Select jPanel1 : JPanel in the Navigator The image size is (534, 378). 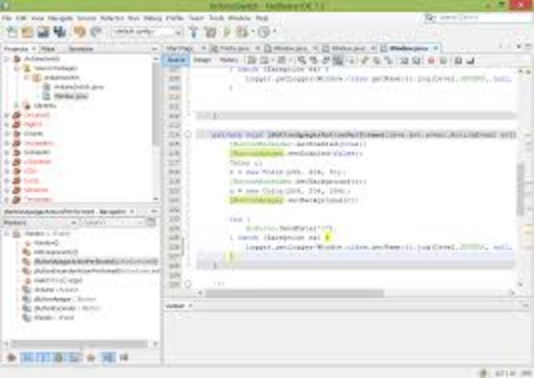point(54,318)
